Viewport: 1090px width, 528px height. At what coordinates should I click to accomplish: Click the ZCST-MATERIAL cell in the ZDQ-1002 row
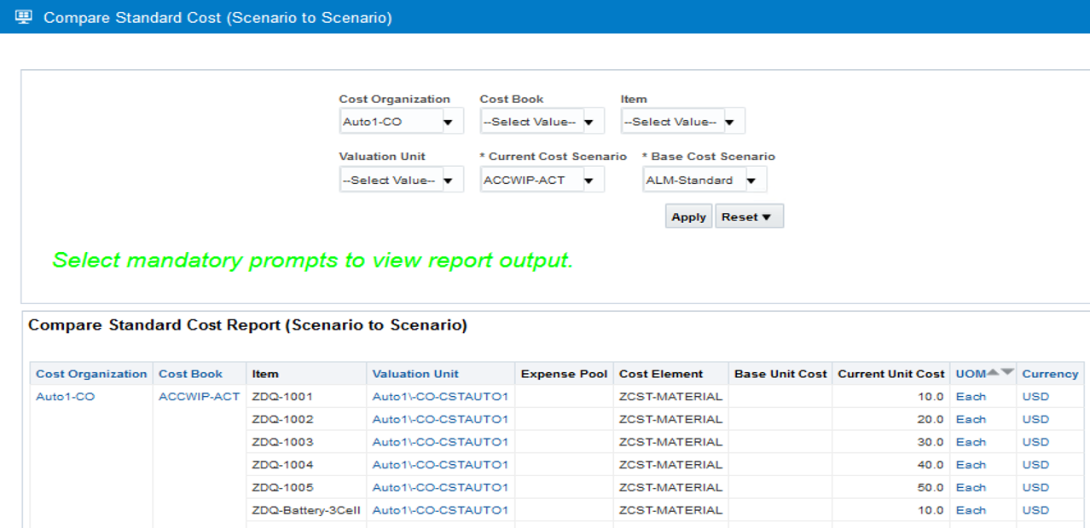(x=670, y=420)
